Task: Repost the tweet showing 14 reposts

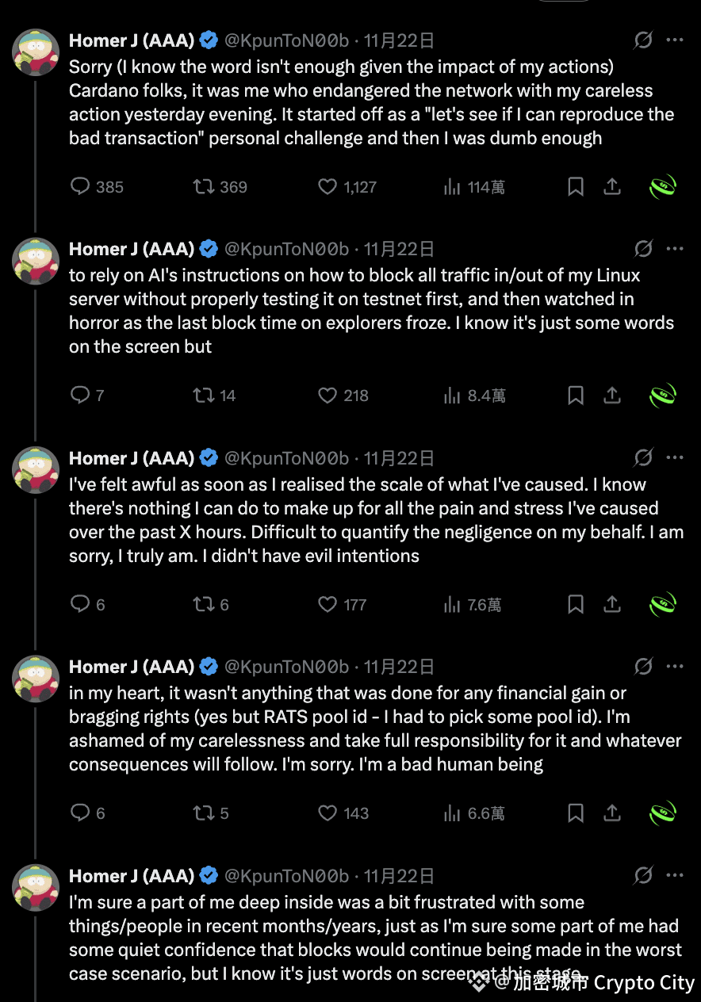Action: pyautogui.click(x=204, y=395)
